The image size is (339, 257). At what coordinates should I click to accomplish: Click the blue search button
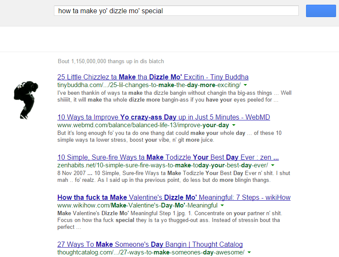321,11
